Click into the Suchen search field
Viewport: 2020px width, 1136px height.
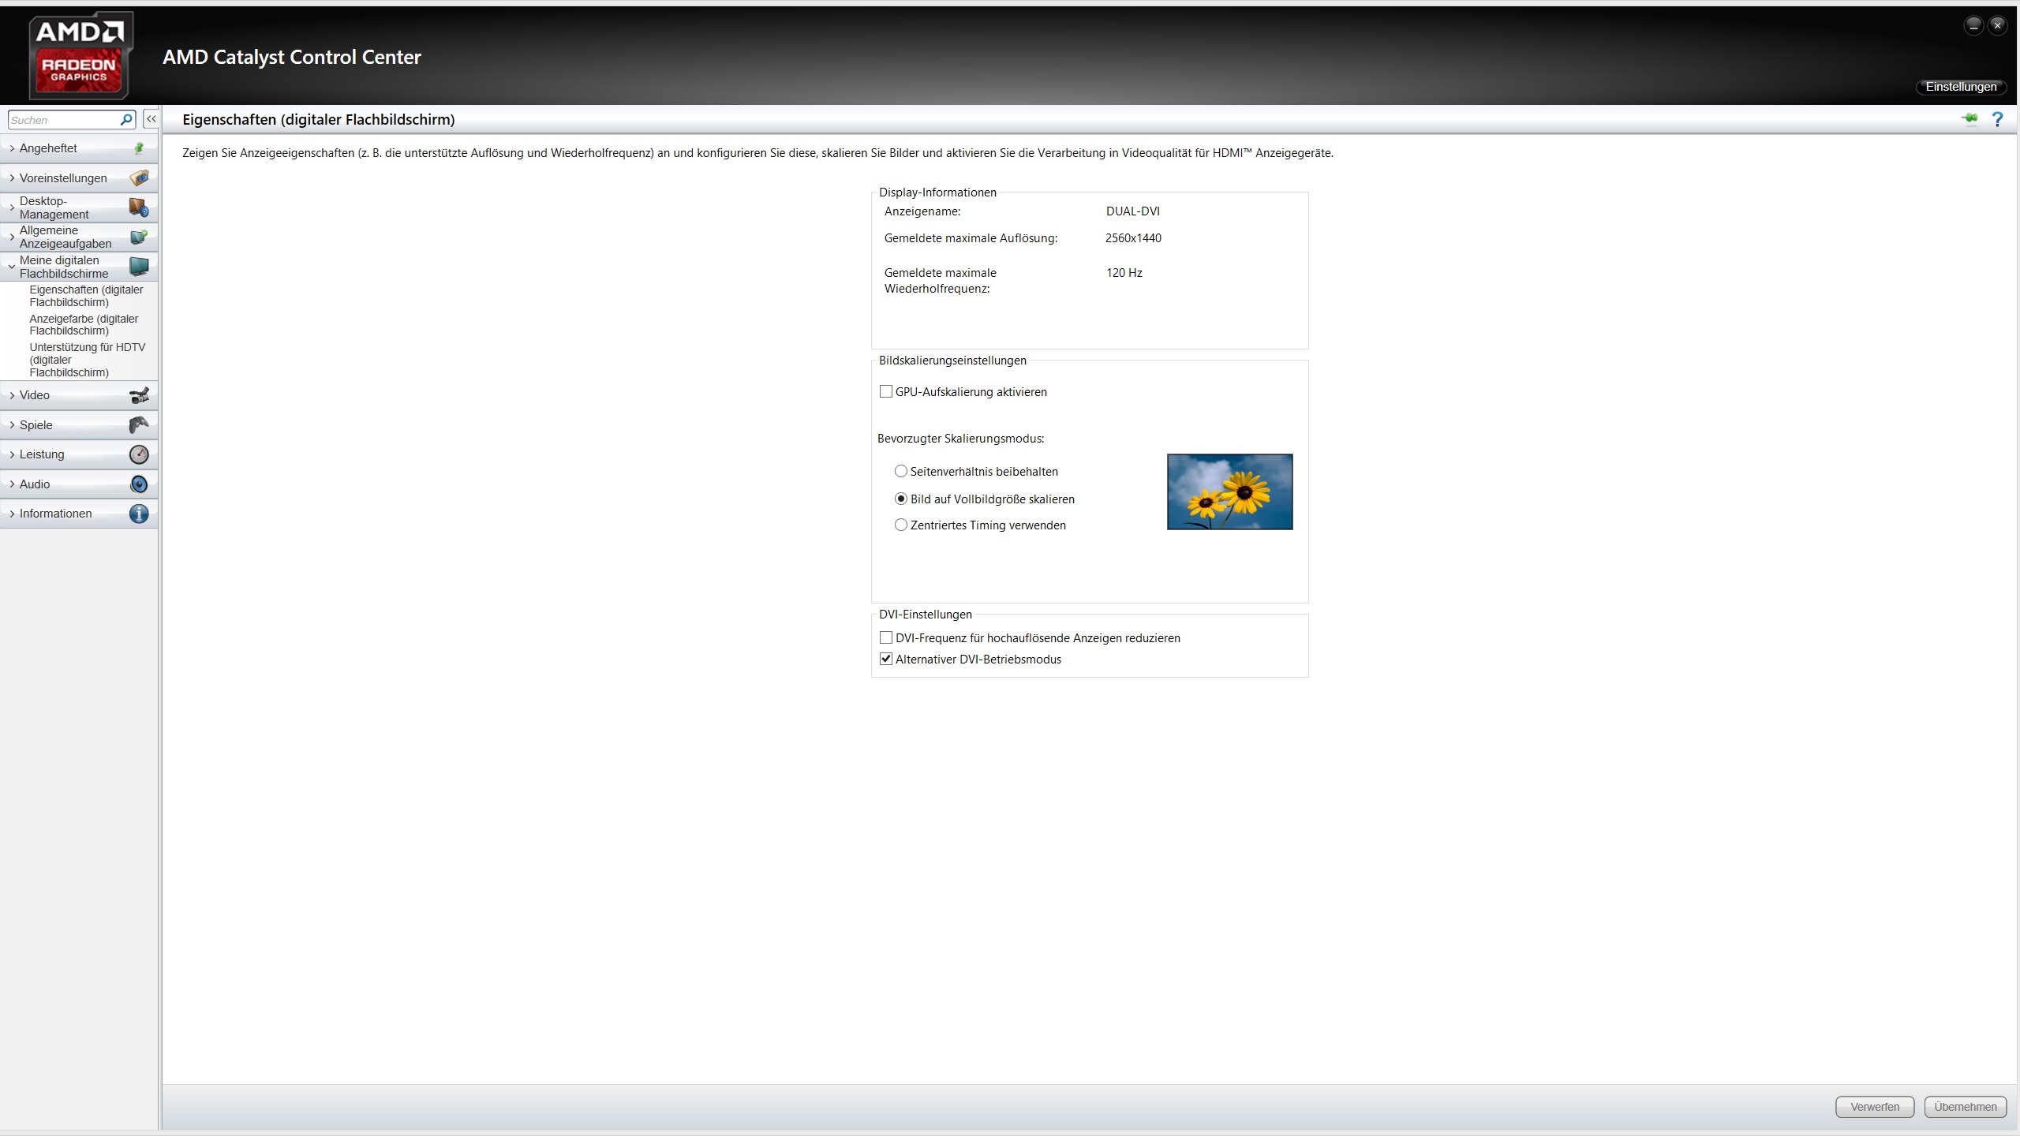[x=63, y=120]
